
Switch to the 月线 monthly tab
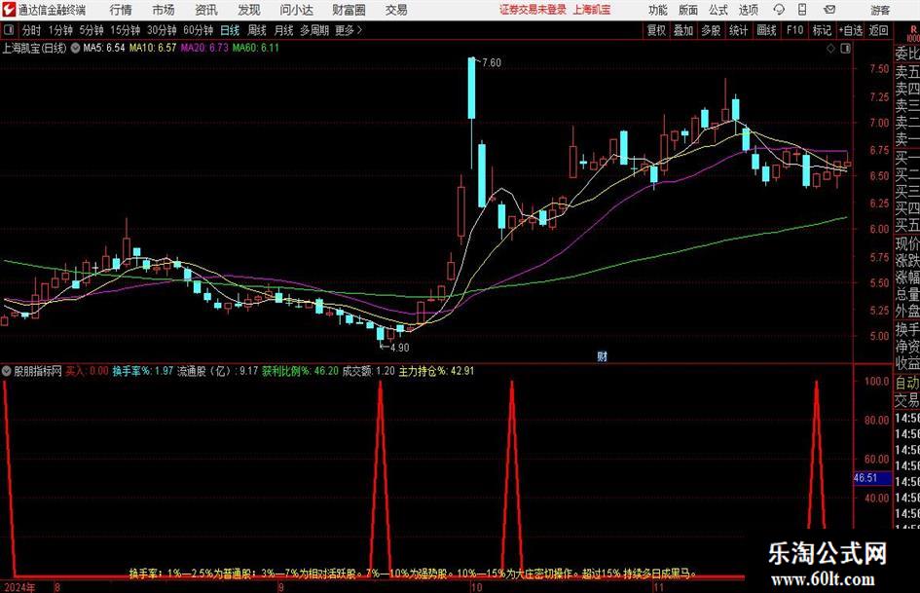tap(283, 30)
